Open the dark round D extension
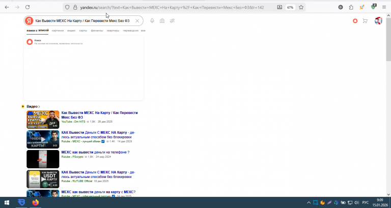 point(341,7)
